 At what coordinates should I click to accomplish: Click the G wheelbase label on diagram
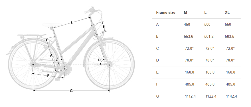click(71, 91)
